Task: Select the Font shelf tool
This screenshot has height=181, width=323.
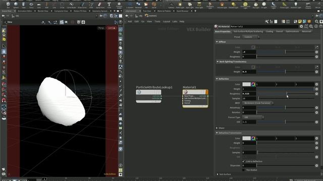Action: (x=109, y=5)
